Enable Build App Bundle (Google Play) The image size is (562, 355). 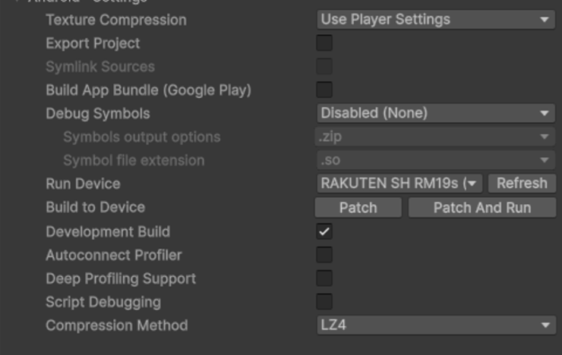click(324, 90)
